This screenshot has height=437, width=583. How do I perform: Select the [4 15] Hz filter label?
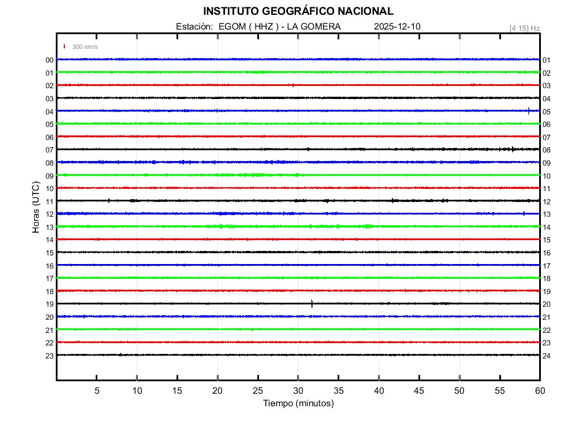click(524, 28)
